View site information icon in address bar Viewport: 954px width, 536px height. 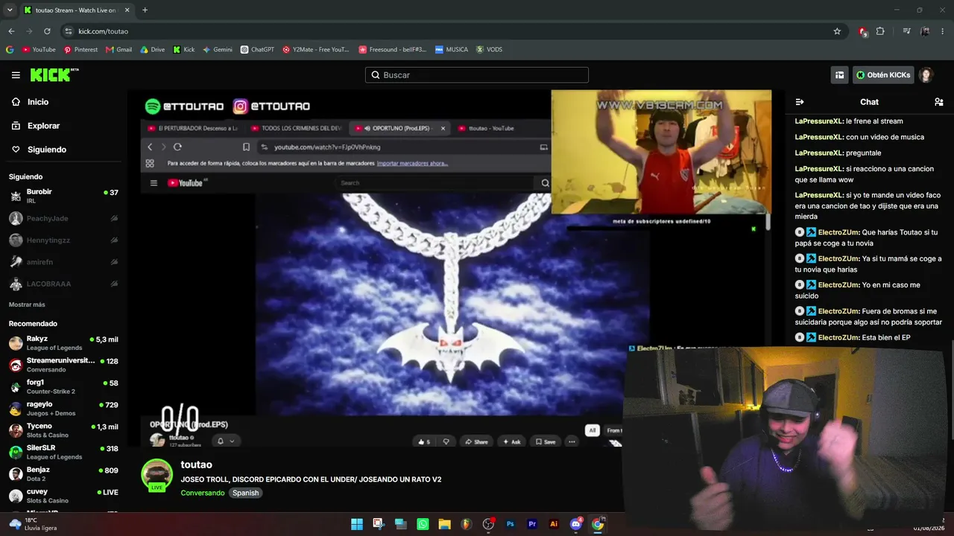click(69, 31)
